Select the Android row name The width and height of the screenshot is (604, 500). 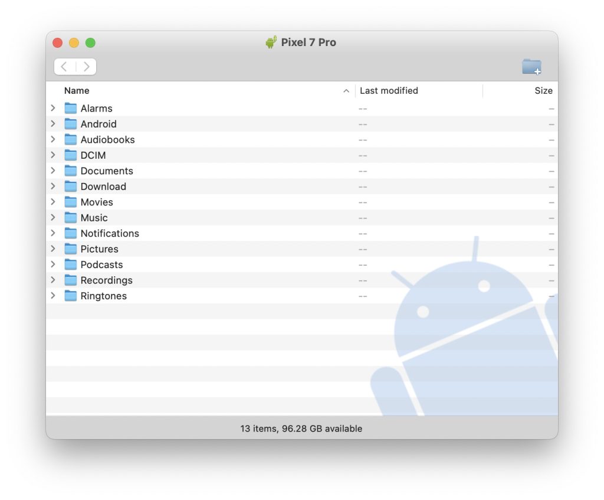(99, 124)
